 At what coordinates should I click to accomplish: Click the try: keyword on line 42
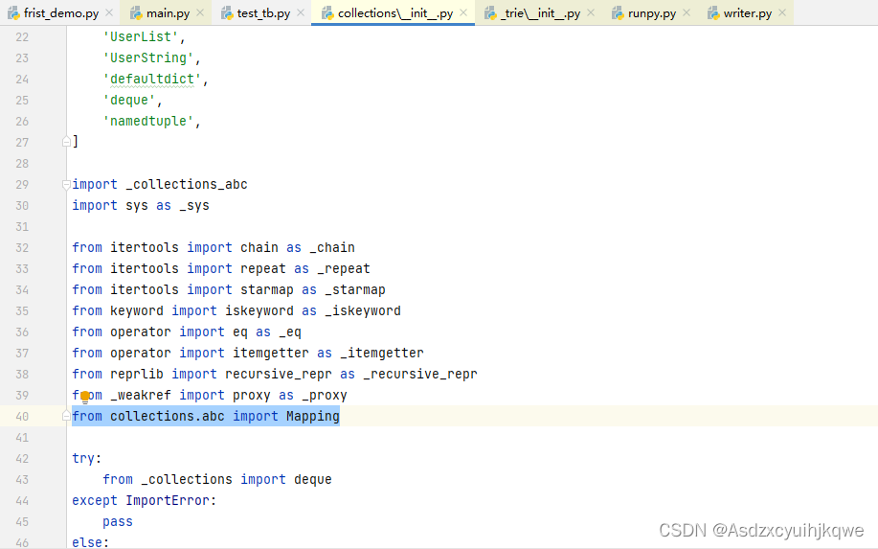pos(87,459)
